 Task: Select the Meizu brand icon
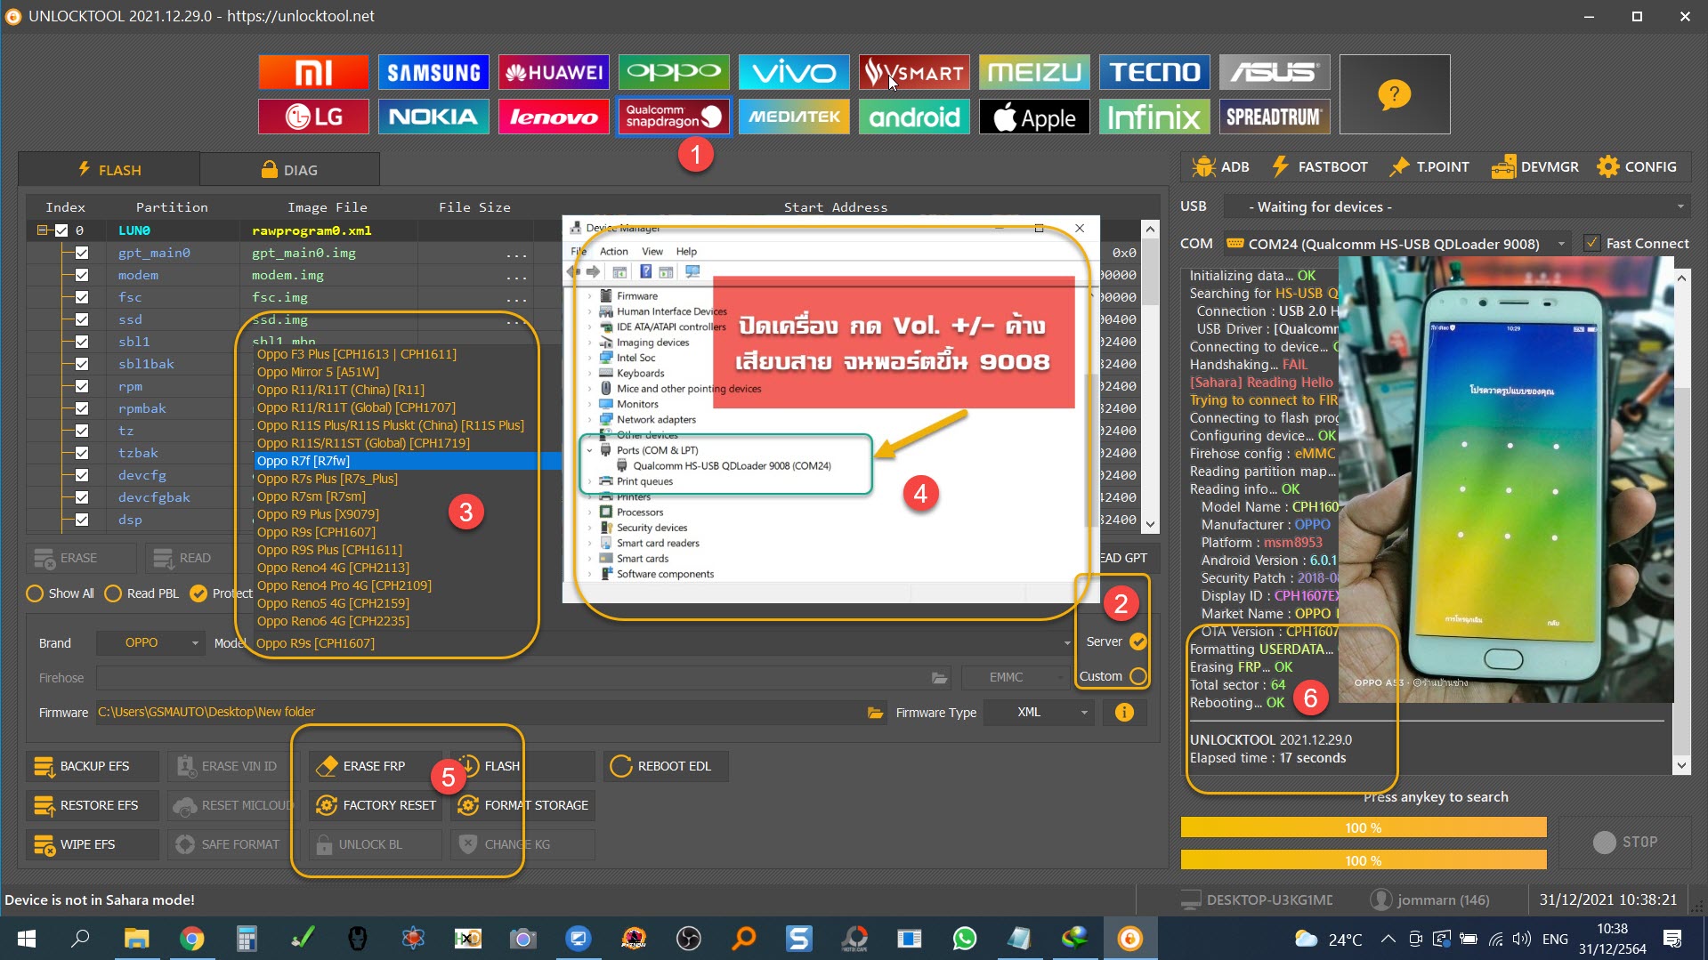coord(1034,72)
